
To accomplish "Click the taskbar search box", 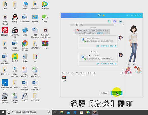I will (29, 112).
